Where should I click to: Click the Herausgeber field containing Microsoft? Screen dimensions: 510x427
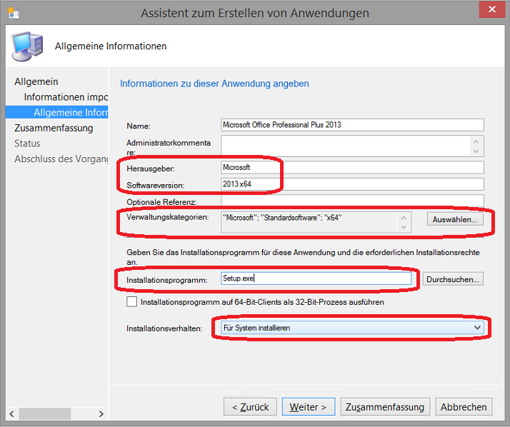coord(352,168)
